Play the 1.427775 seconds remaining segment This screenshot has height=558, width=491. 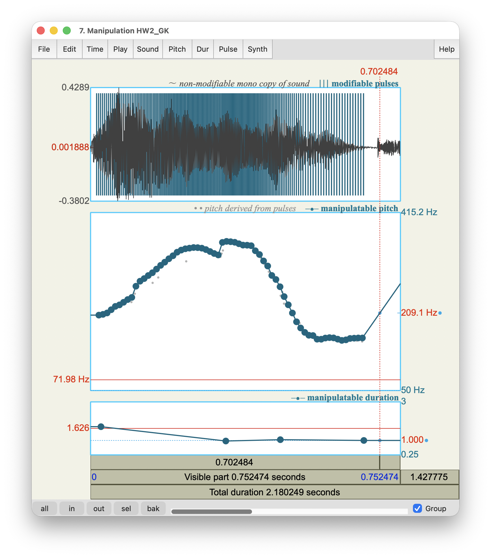coord(429,477)
